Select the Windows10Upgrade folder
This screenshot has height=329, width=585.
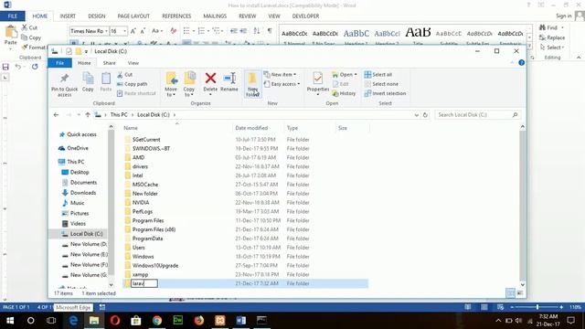click(x=154, y=266)
